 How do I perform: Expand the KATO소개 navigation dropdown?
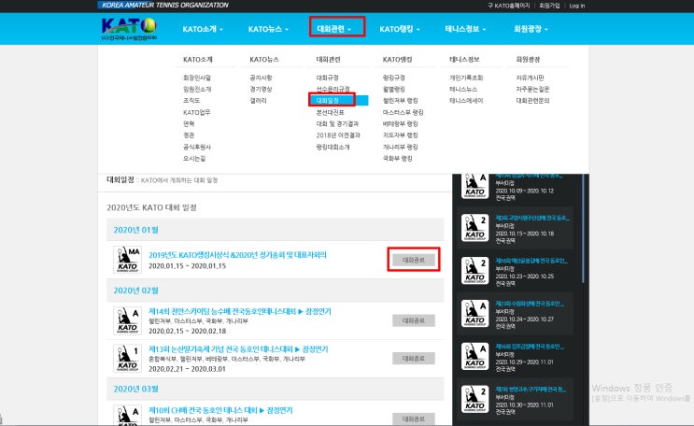tap(203, 29)
